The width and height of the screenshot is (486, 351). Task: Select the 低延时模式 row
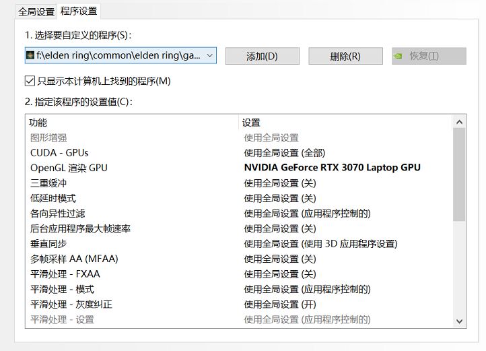coord(53,198)
